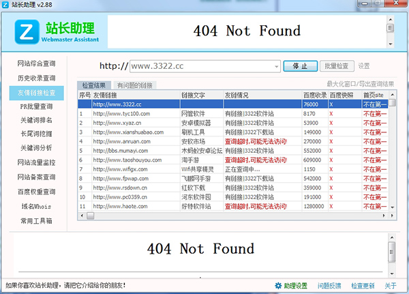This screenshot has height=294, width=409.
Task: Click 1280000 Baidu index value
Action: (314, 207)
